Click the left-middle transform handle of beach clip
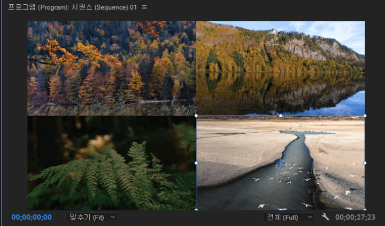 pos(196,163)
